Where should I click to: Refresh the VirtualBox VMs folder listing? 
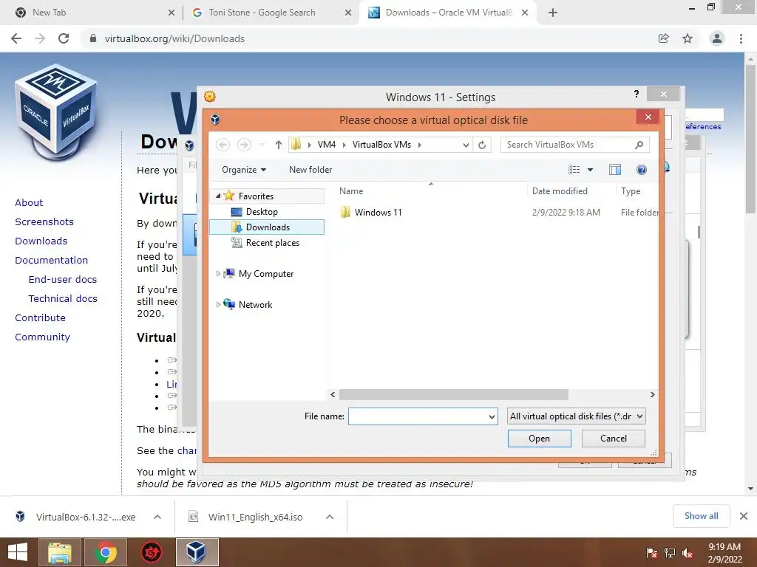pyautogui.click(x=482, y=145)
